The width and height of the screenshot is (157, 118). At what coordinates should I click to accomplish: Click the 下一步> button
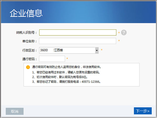143,111
